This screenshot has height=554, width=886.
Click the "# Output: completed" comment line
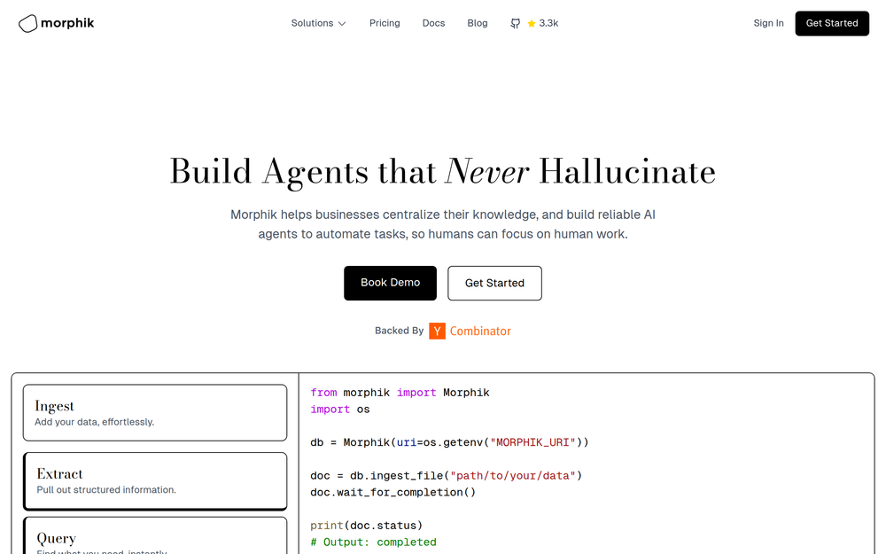tap(374, 542)
